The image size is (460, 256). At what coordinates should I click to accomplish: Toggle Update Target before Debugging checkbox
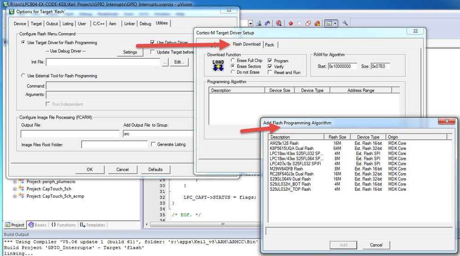[152, 52]
